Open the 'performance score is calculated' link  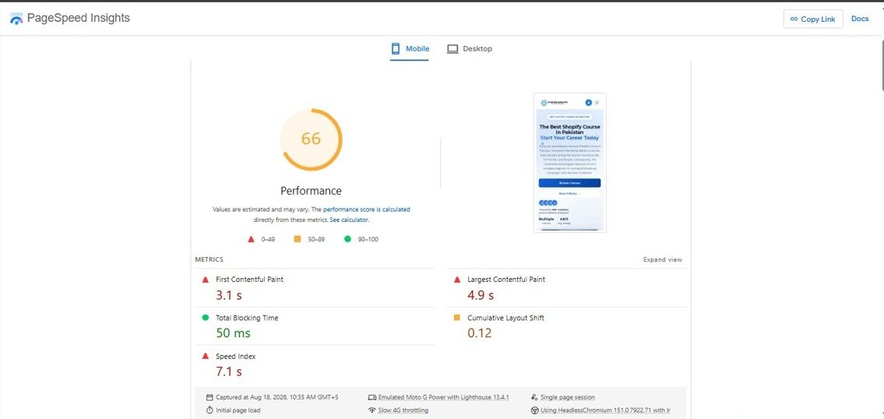[367, 209]
